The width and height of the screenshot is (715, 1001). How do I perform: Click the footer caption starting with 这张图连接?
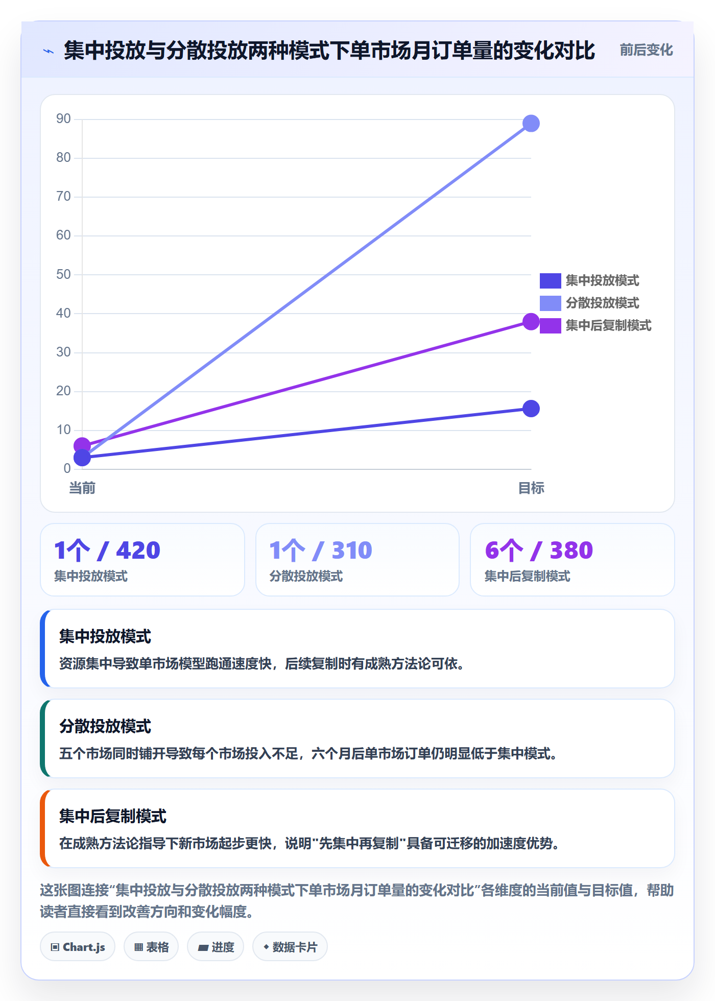pos(357,901)
